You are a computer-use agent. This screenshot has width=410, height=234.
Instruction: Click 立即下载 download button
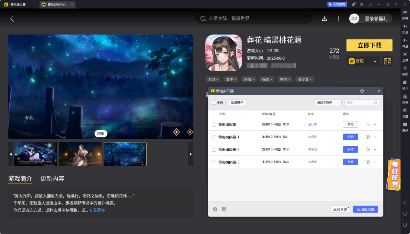point(370,45)
